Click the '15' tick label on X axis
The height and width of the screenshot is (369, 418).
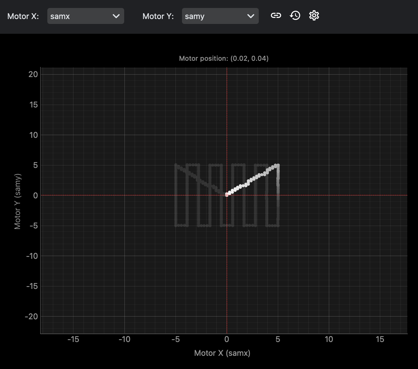click(x=380, y=339)
